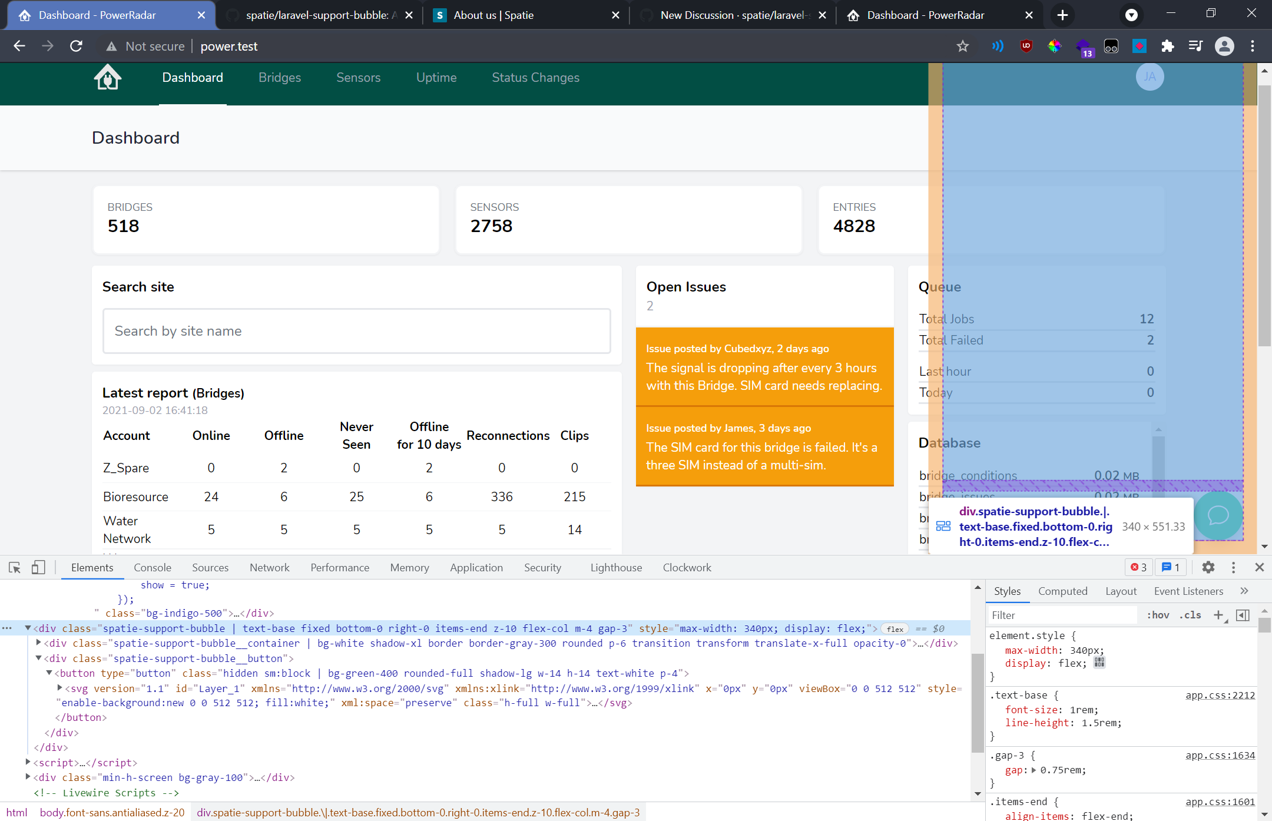The width and height of the screenshot is (1272, 821).
Task: Expand the spatie-support-bubble__container div
Action: pos(38,643)
